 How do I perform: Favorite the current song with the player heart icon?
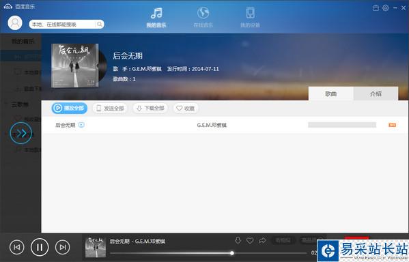coord(250,241)
